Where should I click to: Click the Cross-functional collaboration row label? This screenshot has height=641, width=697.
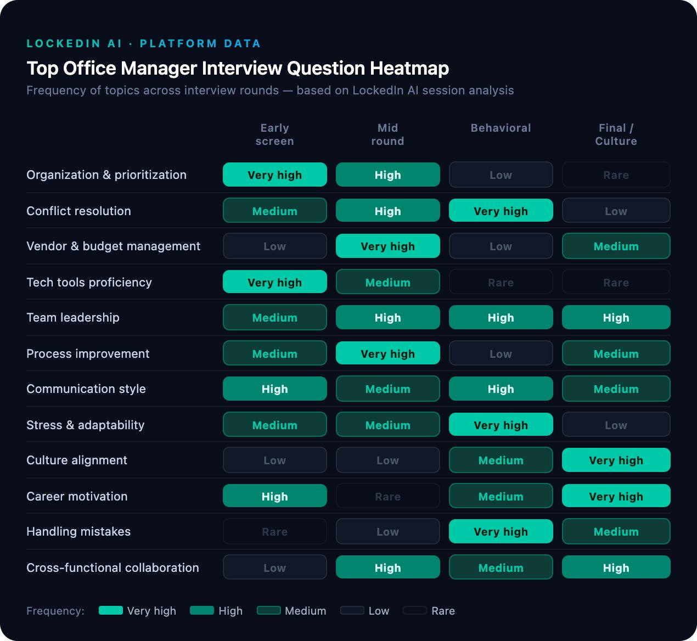click(x=113, y=567)
